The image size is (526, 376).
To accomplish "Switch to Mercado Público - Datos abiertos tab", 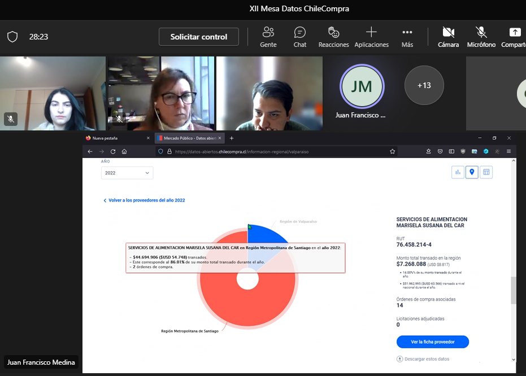I will (x=189, y=138).
